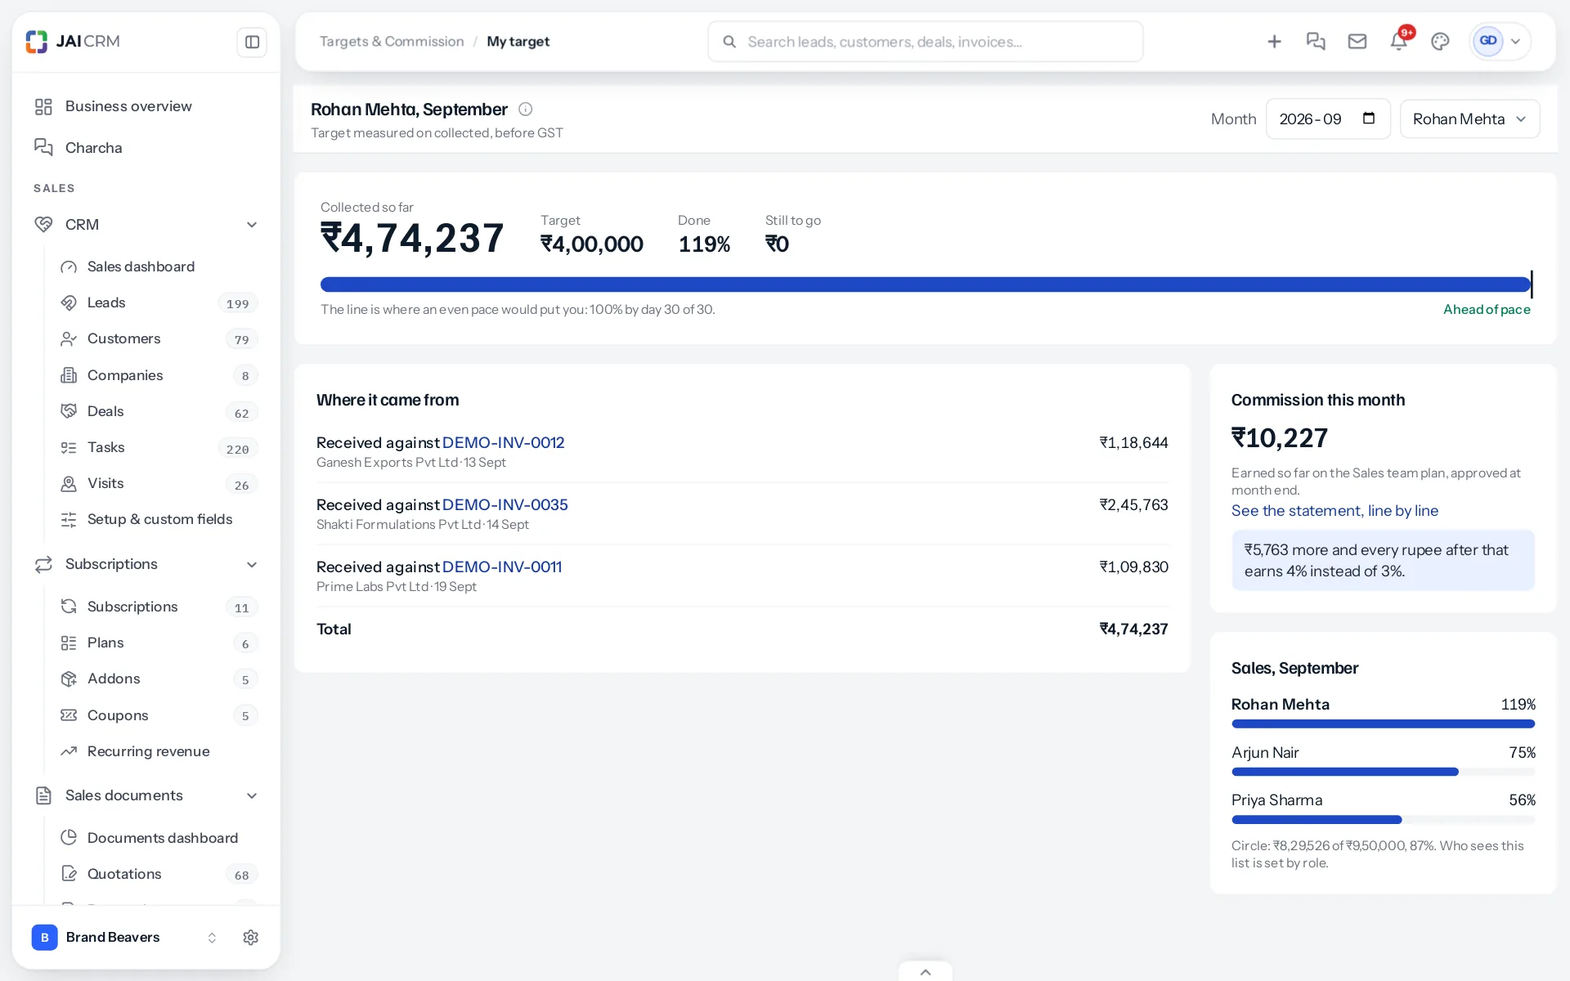Click Arjun Nair's 75% progress bar

tap(1383, 772)
